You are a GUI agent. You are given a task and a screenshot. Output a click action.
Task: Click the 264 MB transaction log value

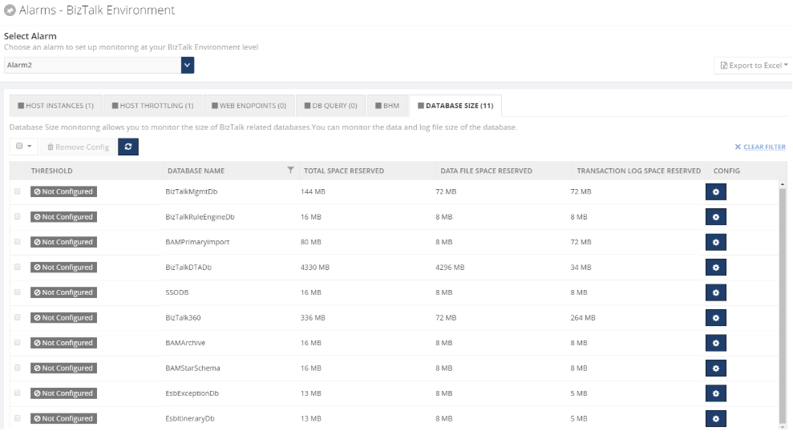[x=583, y=318]
